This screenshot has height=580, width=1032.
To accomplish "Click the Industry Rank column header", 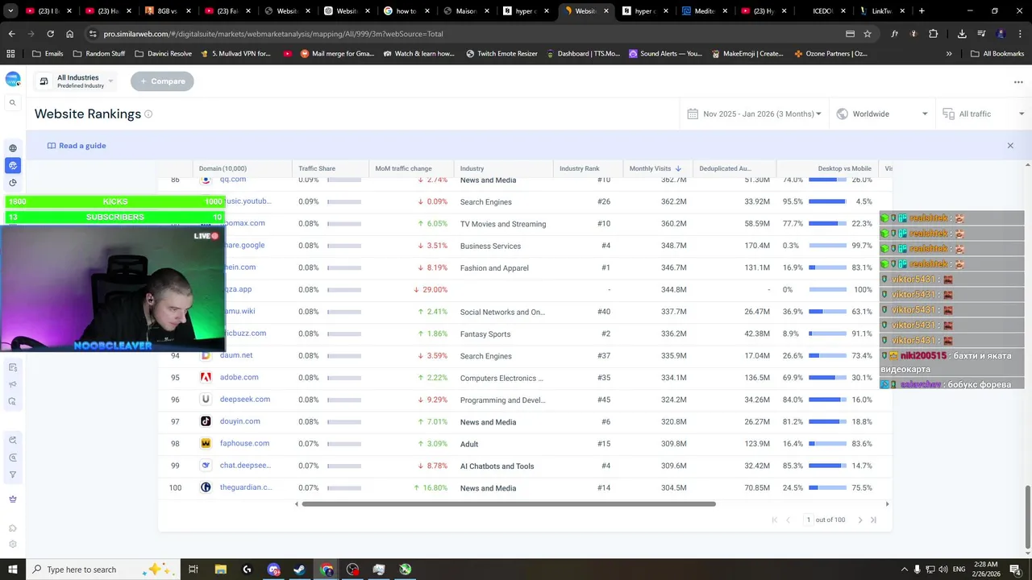I will 580,168.
